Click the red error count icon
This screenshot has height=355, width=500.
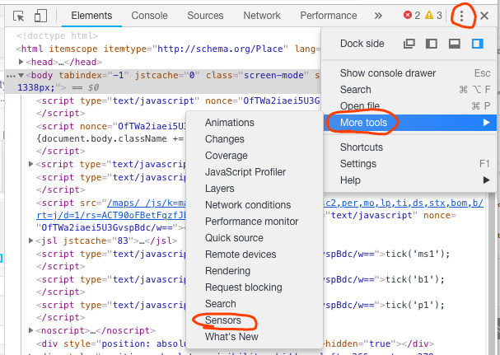pyautogui.click(x=408, y=15)
